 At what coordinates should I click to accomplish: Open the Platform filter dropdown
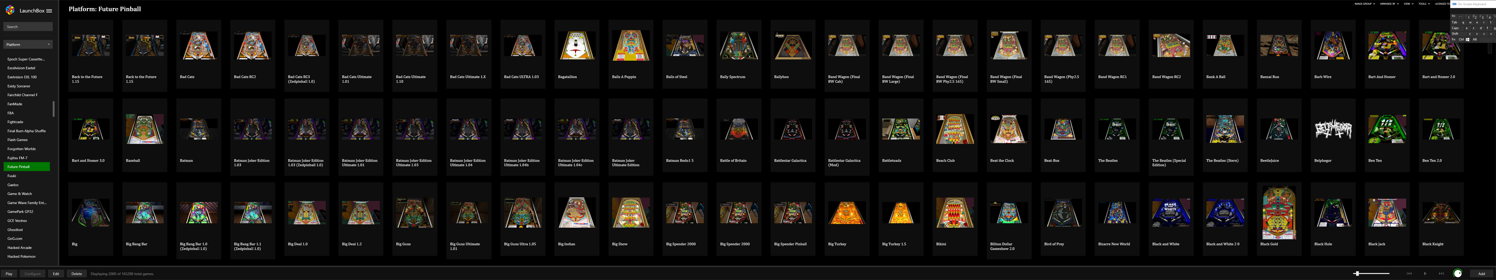click(x=28, y=44)
